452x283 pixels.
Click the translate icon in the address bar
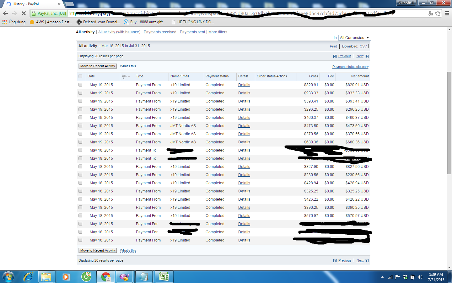tap(431, 14)
